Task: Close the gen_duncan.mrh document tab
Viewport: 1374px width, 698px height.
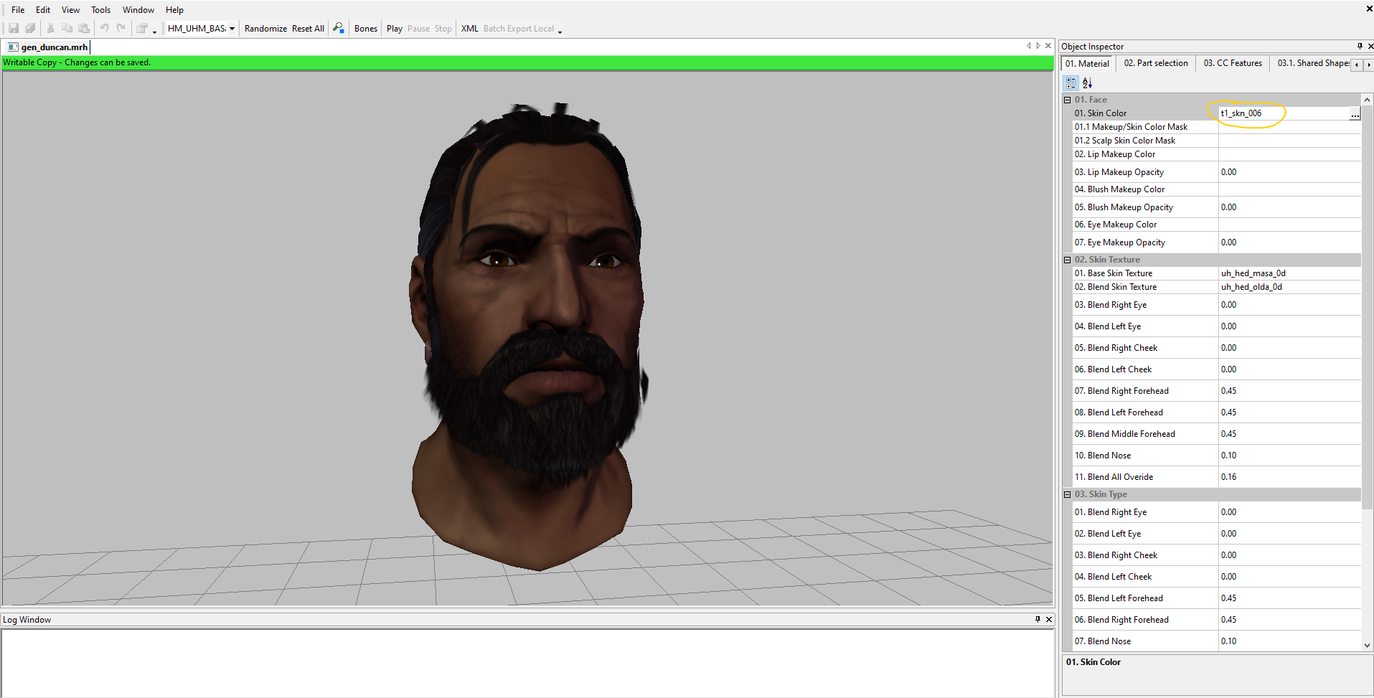Action: [x=1048, y=46]
